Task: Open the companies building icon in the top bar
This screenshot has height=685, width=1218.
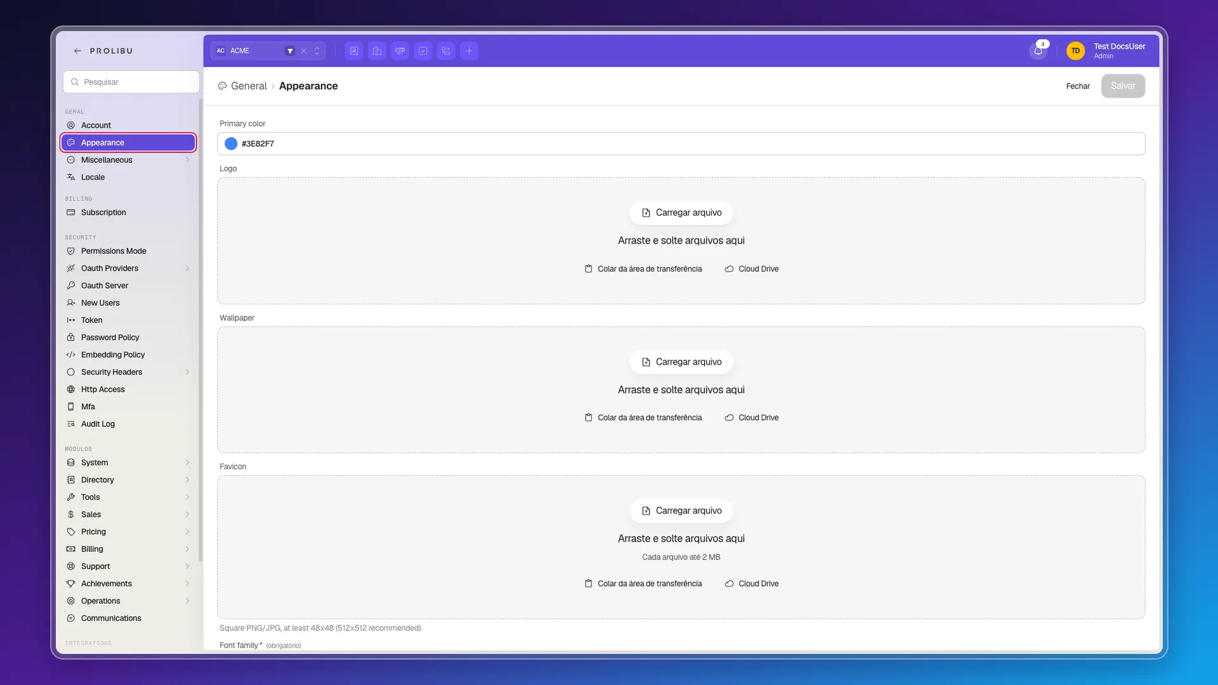Action: pyautogui.click(x=377, y=51)
